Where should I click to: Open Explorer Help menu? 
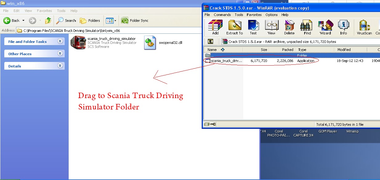tap(74, 10)
